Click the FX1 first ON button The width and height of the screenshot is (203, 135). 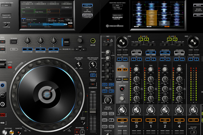pyautogui.click(x=27, y=49)
